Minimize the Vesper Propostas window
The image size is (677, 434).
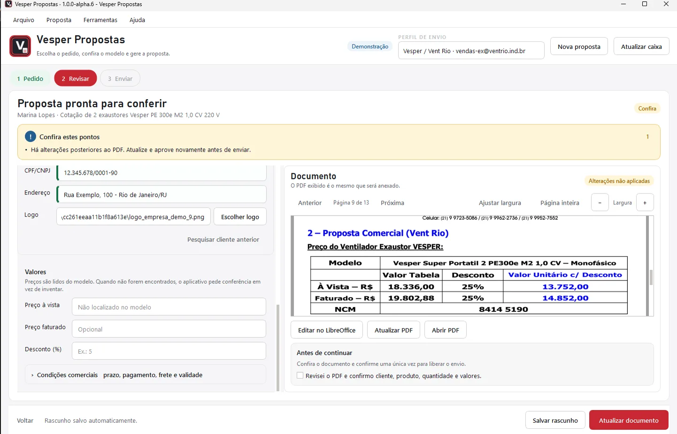click(x=623, y=4)
